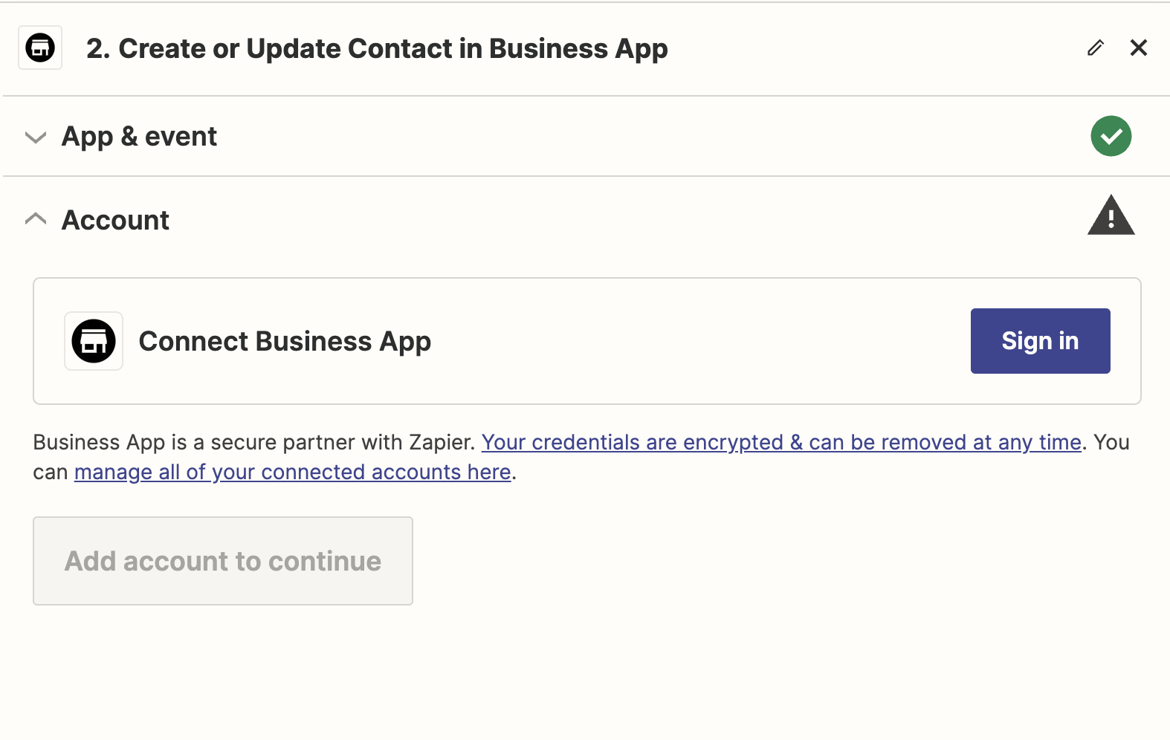Click the Add account to continue button
This screenshot has width=1170, height=740.
click(223, 561)
